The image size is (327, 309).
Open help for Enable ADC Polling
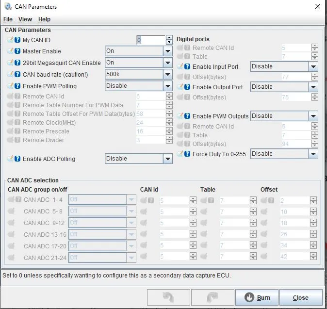pos(17,159)
